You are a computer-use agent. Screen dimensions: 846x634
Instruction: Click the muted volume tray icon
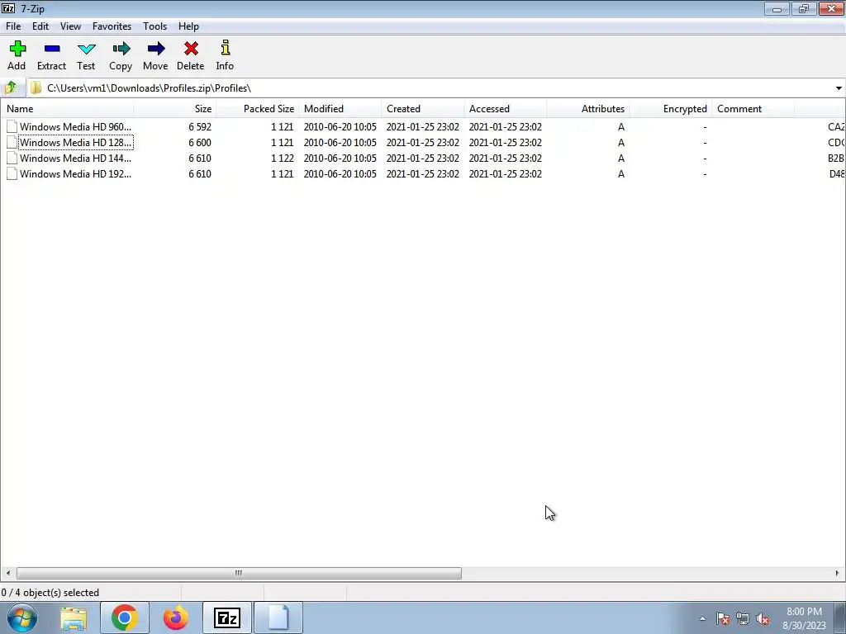click(763, 618)
